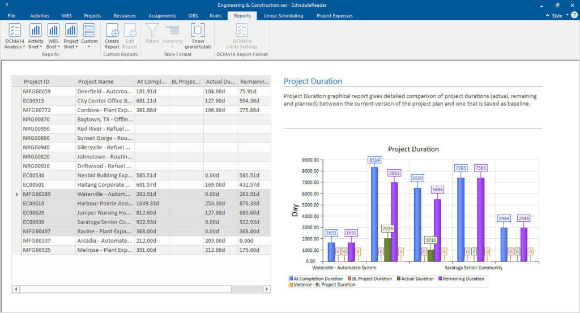The height and width of the screenshot is (313, 580).
Task: Click At Completion Duration legend swatch
Action: tap(291, 278)
